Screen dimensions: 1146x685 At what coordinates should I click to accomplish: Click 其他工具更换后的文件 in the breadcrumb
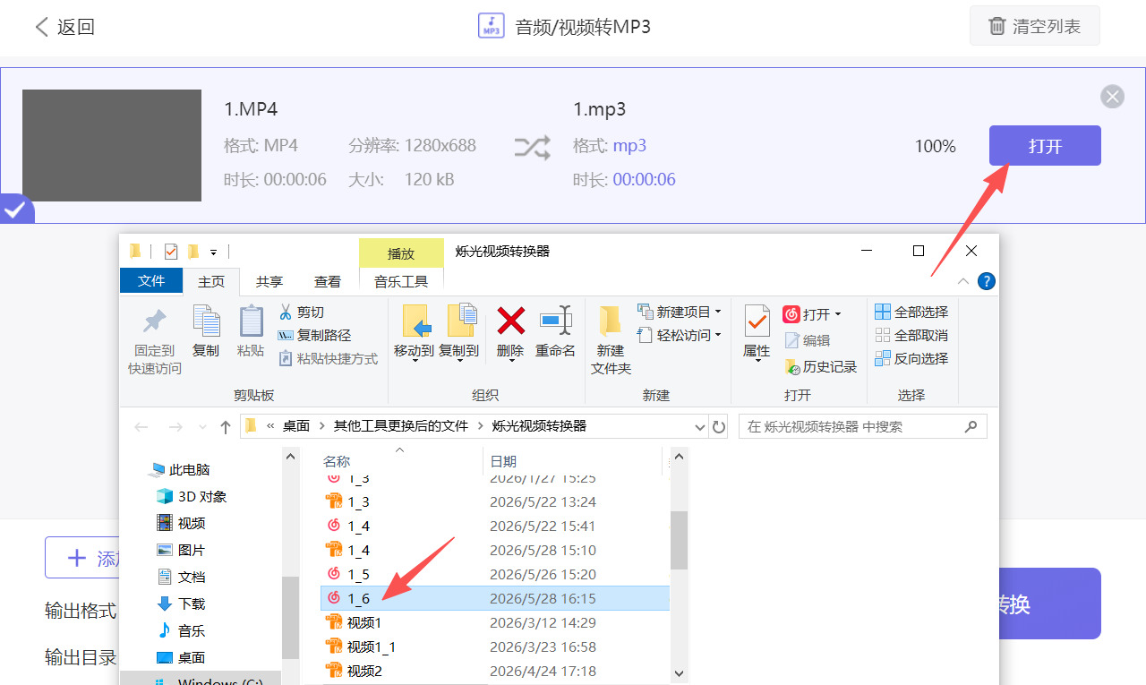click(x=401, y=426)
